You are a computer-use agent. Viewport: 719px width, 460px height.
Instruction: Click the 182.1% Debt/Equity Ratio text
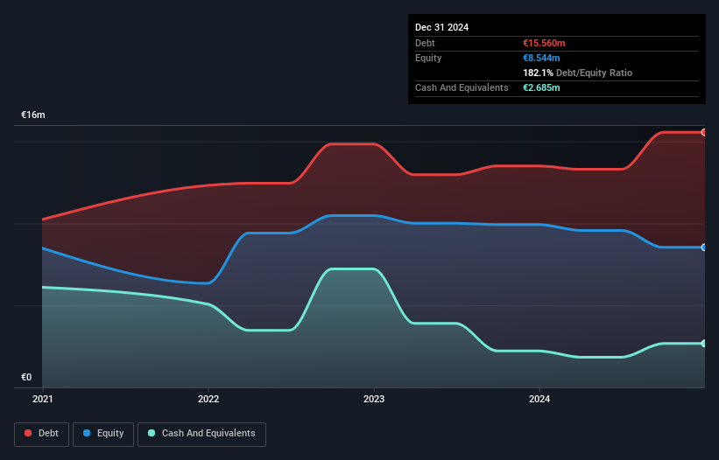(x=577, y=73)
